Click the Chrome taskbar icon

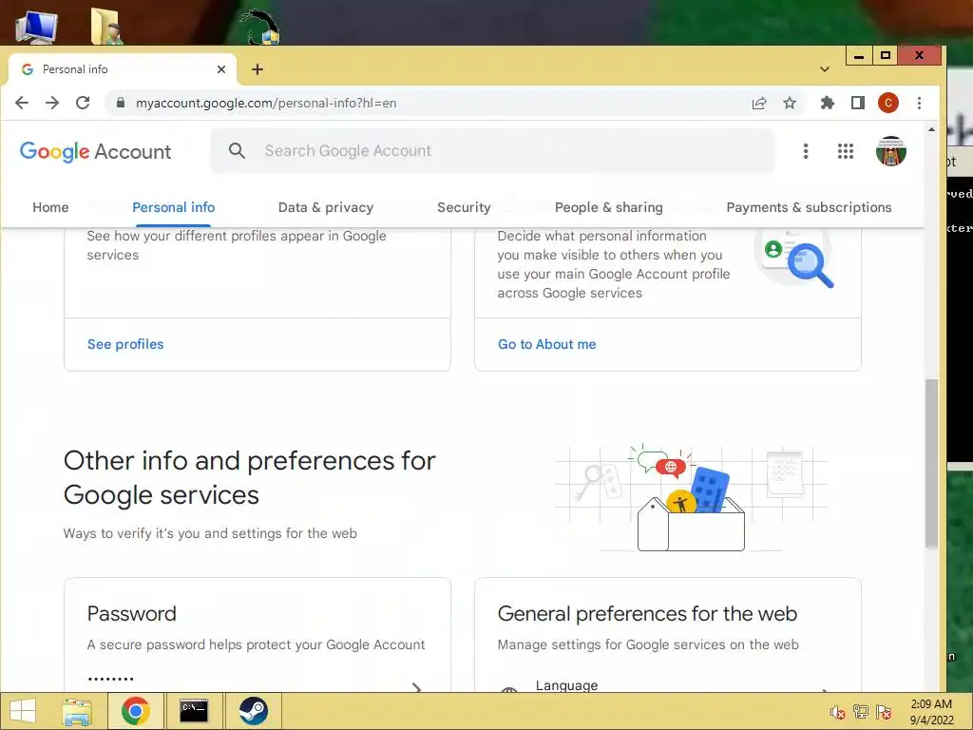(x=135, y=711)
